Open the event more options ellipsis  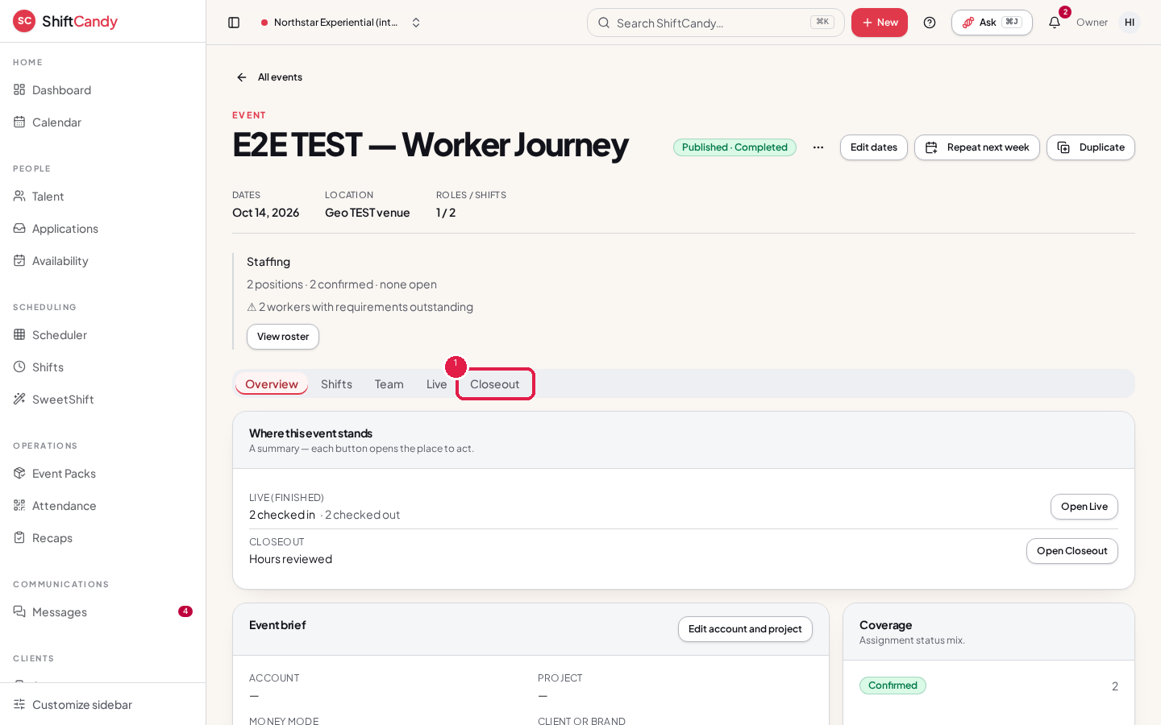click(x=818, y=147)
